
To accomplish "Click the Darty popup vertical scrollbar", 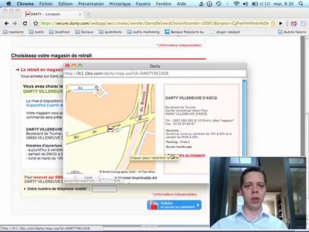I will coord(244,118).
